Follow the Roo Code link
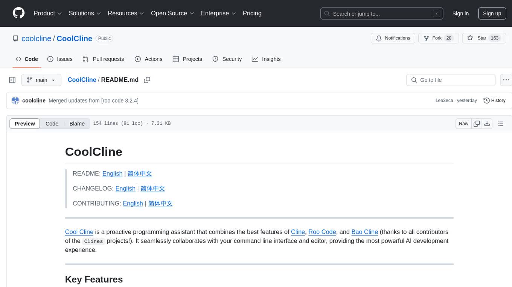Screen dimensions: 512x287 point(322,232)
